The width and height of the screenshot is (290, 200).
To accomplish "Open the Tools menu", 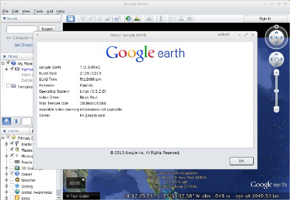I will [x=38, y=11].
